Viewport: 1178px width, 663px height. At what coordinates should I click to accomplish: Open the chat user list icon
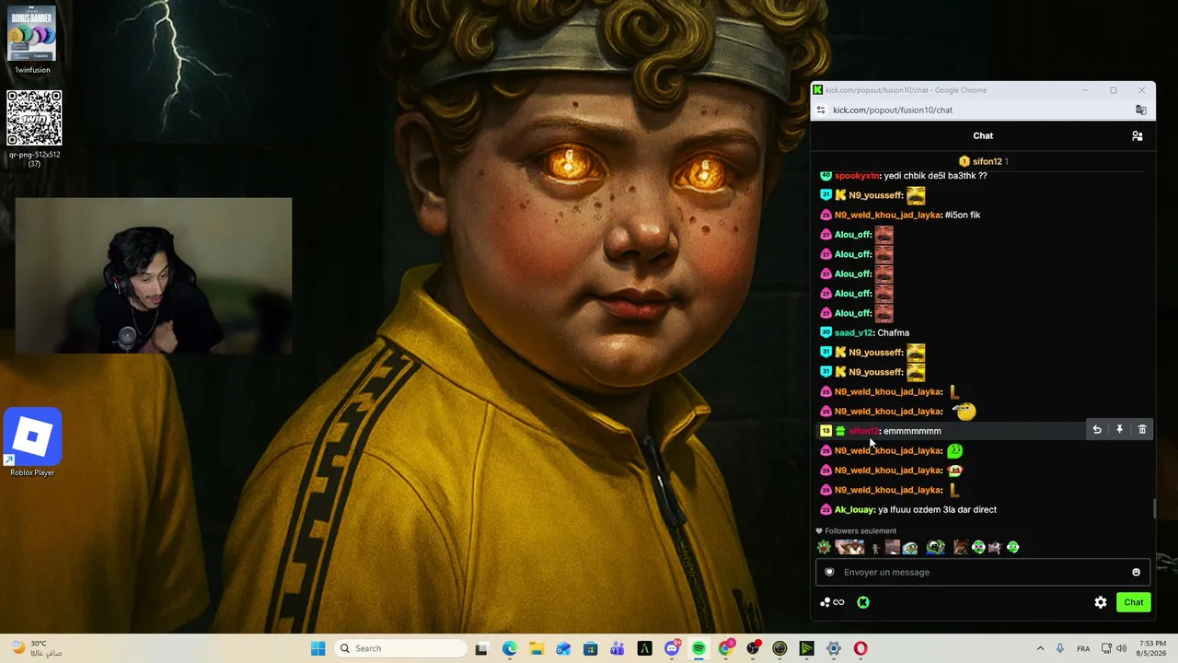click(x=1137, y=136)
